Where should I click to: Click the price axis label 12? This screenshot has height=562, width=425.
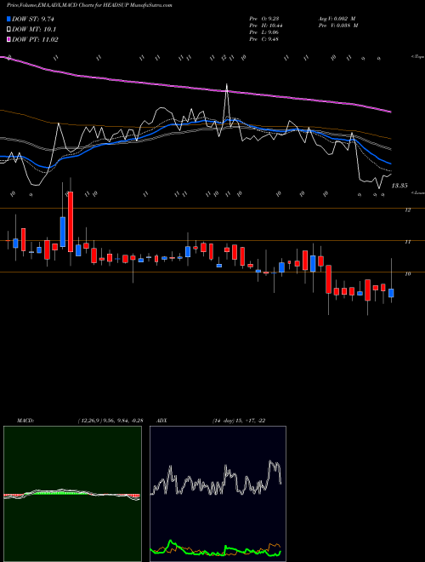coord(407,210)
